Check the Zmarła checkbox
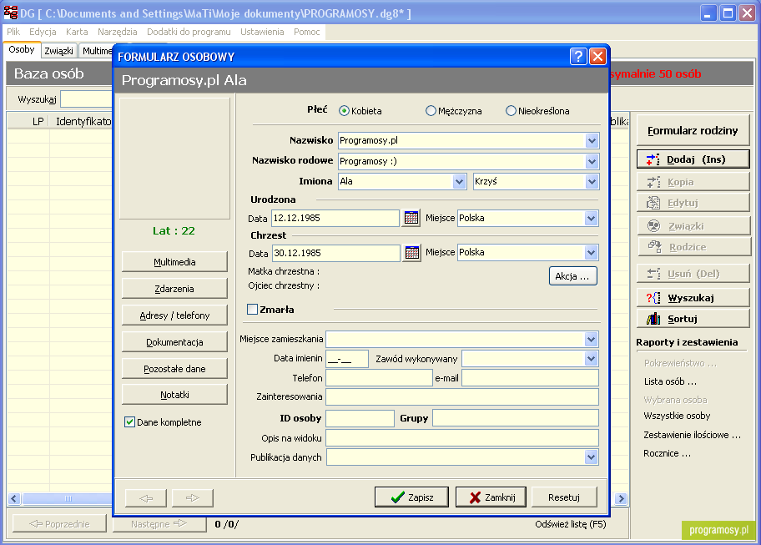The height and width of the screenshot is (545, 761). [252, 310]
